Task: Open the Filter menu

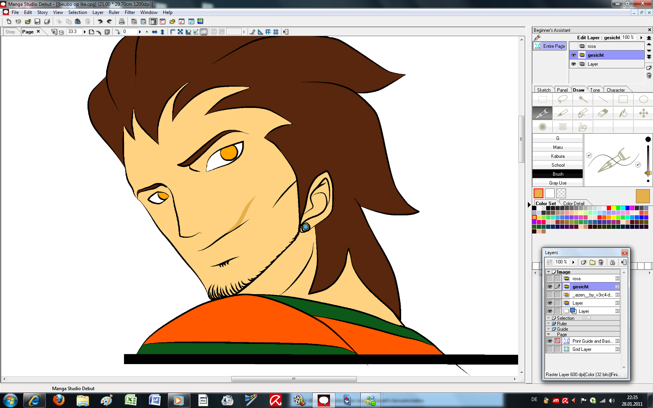Action: (130, 12)
